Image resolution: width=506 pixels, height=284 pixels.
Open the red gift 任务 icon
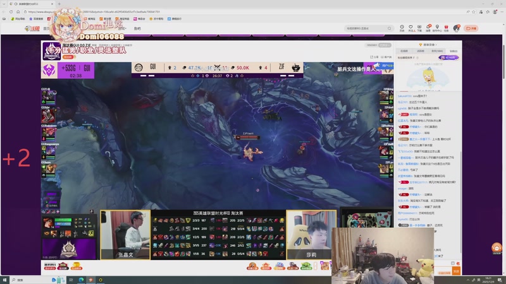447,28
